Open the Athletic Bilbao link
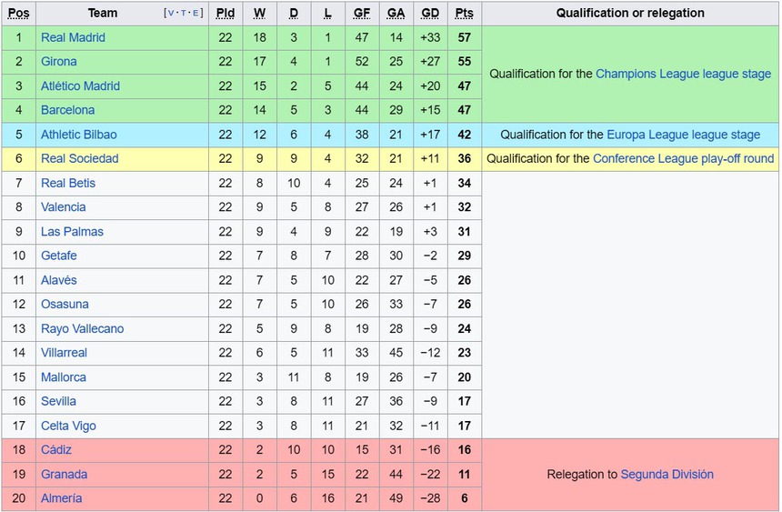782x512 pixels. point(78,135)
